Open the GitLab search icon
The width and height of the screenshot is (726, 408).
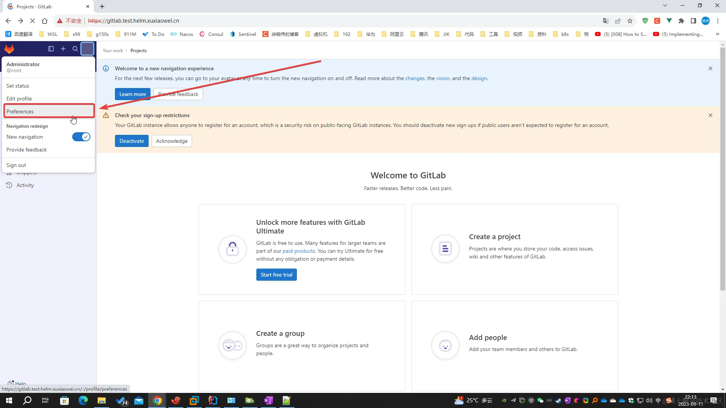pyautogui.click(x=75, y=49)
